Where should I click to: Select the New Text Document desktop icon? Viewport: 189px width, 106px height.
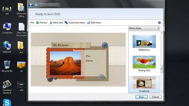coord(22,30)
